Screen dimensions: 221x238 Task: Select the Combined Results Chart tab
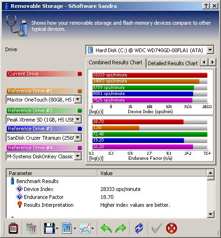(116, 62)
